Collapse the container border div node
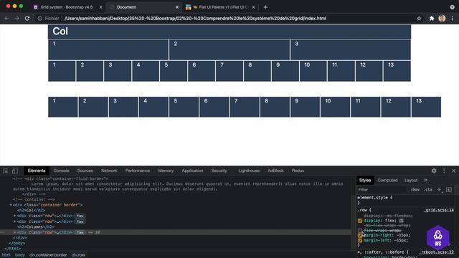Image resolution: width=459 pixels, height=258 pixels. pyautogui.click(x=11, y=205)
